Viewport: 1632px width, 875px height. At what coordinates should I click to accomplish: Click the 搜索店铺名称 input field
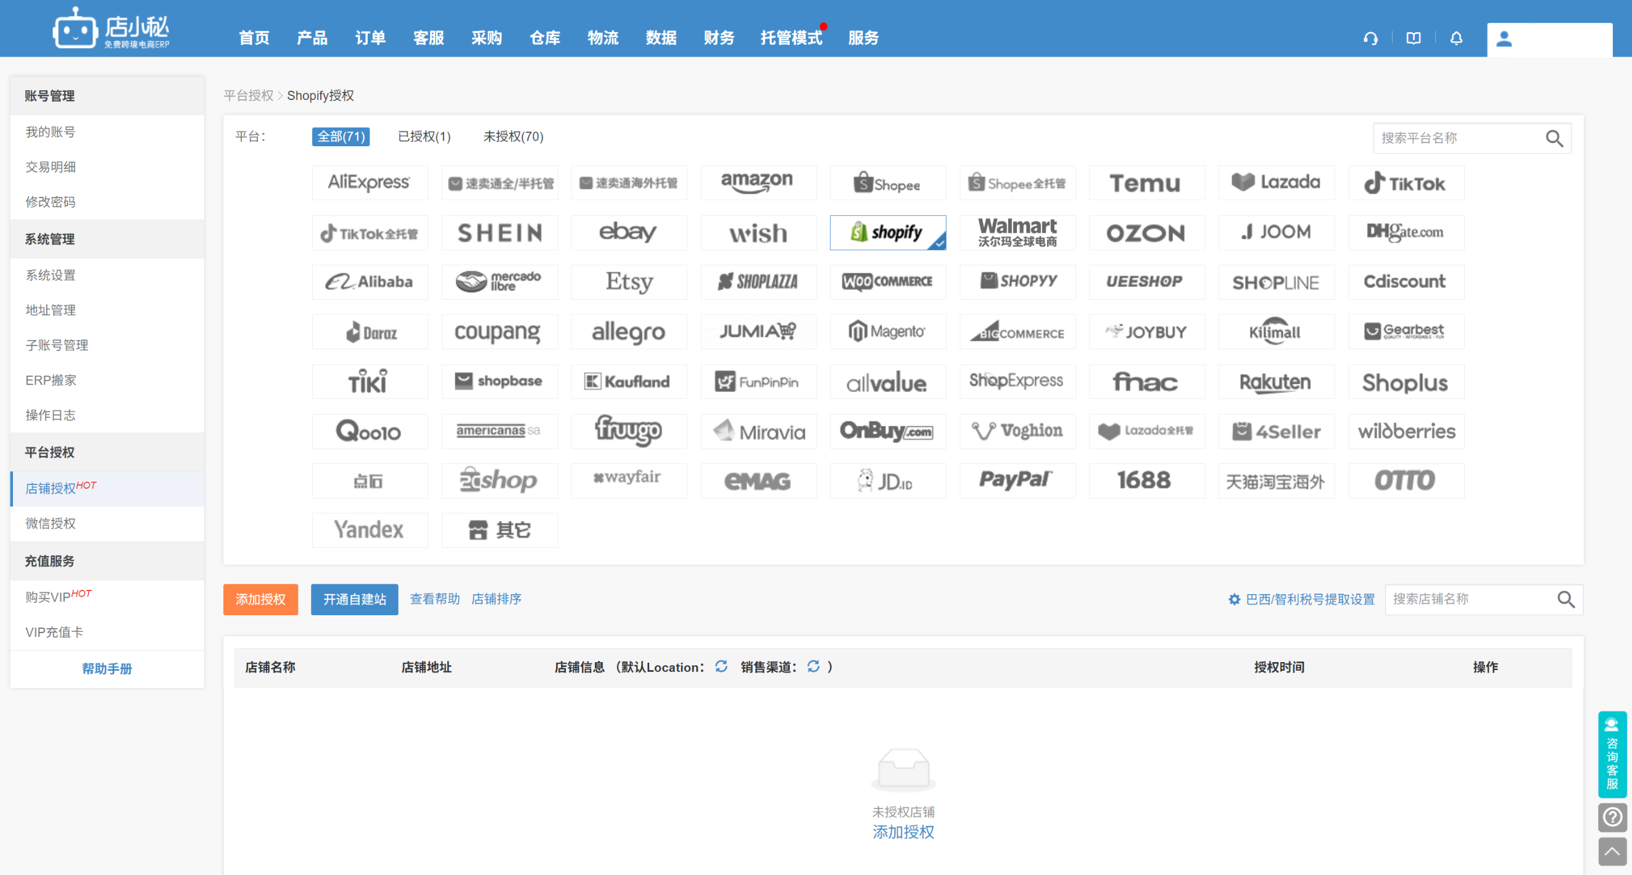point(1468,599)
